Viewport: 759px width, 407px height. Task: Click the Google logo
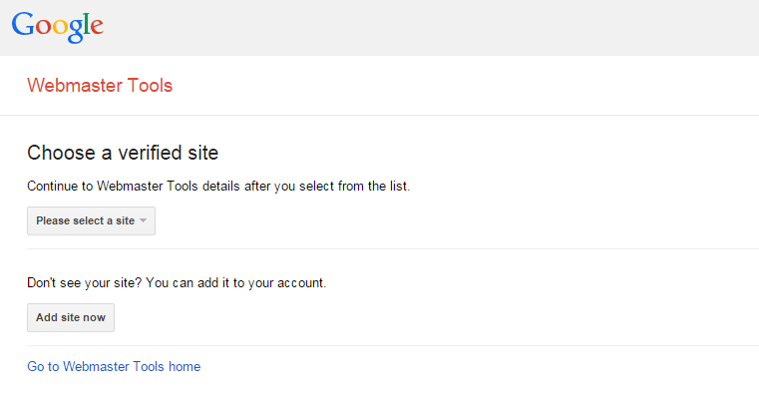pyautogui.click(x=57, y=28)
